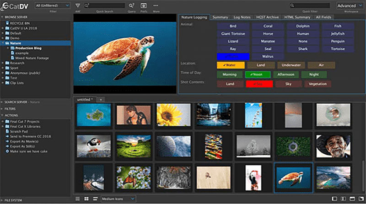
Task: Open the More options ellipsis icon
Action: [156, 5]
